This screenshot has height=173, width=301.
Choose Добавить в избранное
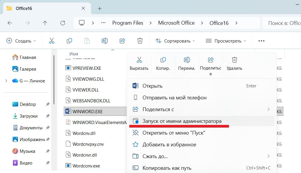pos(202,145)
